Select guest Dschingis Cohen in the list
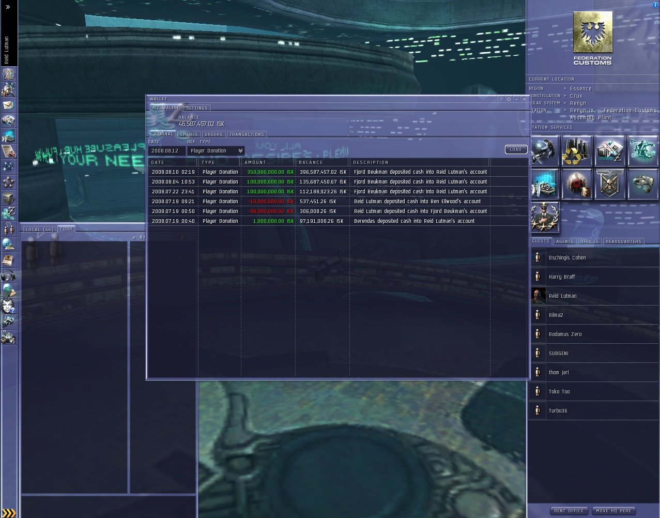Image resolution: width=660 pixels, height=518 pixels. [594, 257]
